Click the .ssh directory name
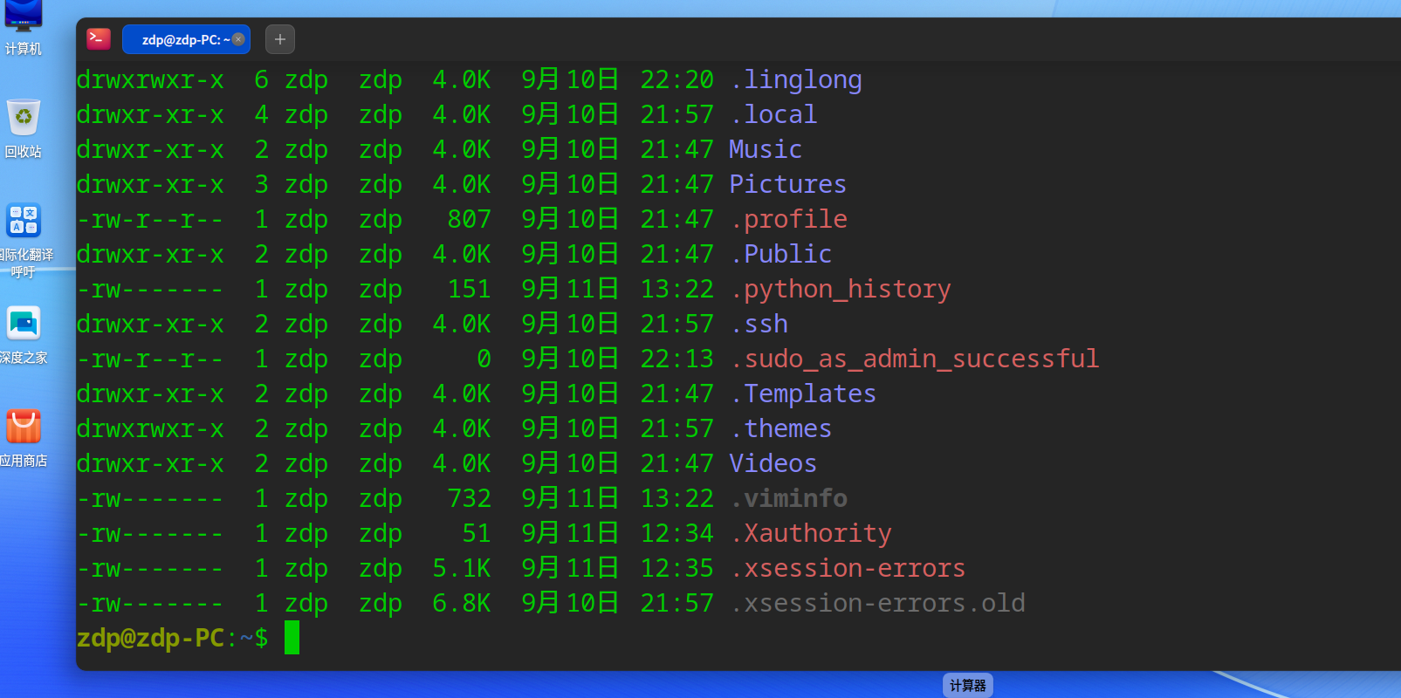The image size is (1401, 698). click(x=759, y=325)
